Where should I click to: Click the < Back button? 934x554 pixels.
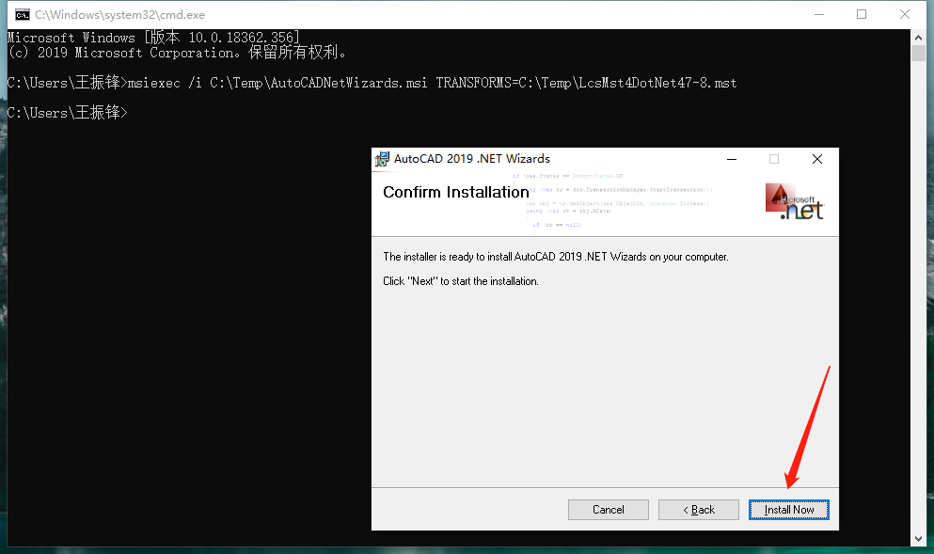pos(698,509)
